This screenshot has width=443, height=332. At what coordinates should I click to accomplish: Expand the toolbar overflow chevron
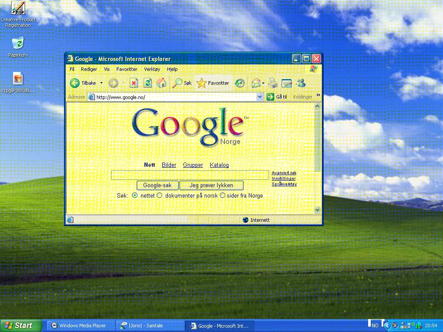coord(318,95)
